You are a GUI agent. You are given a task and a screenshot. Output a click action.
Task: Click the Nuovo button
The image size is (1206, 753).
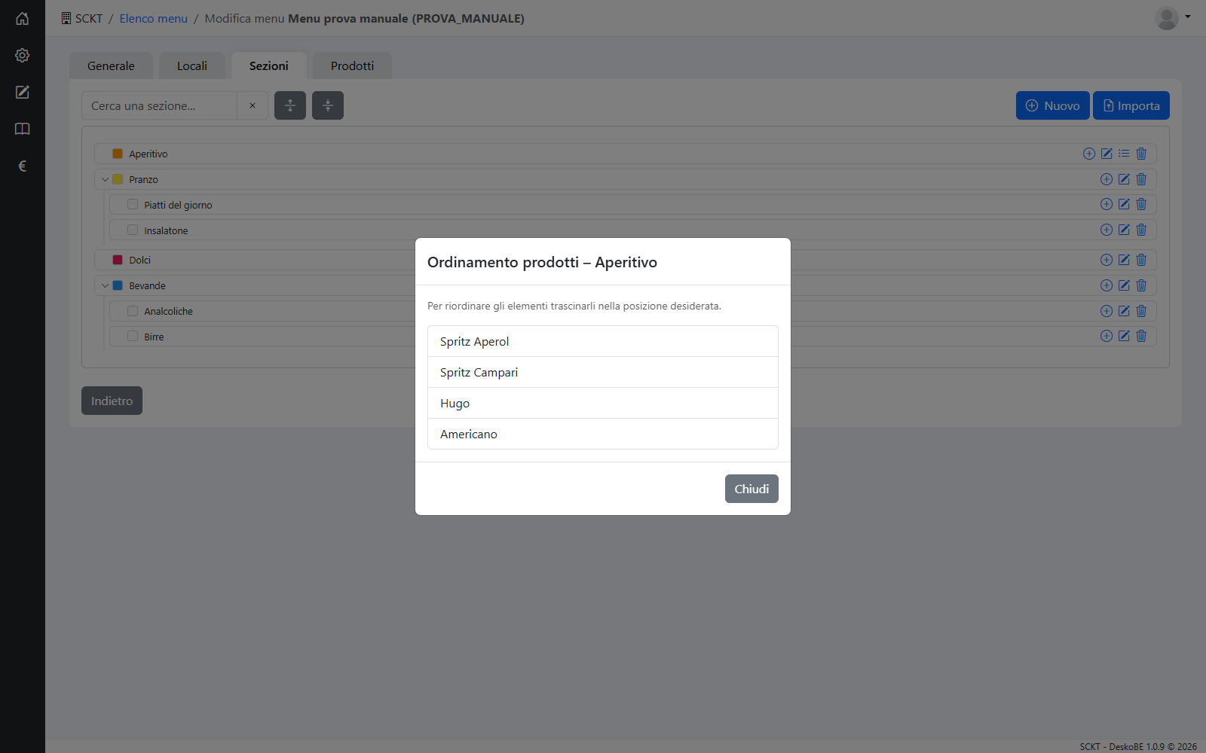click(x=1053, y=105)
